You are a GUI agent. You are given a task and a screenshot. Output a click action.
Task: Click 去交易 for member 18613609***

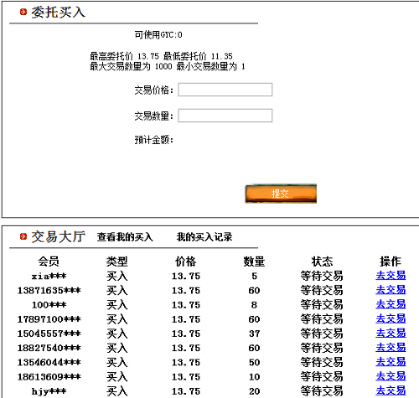point(391,377)
